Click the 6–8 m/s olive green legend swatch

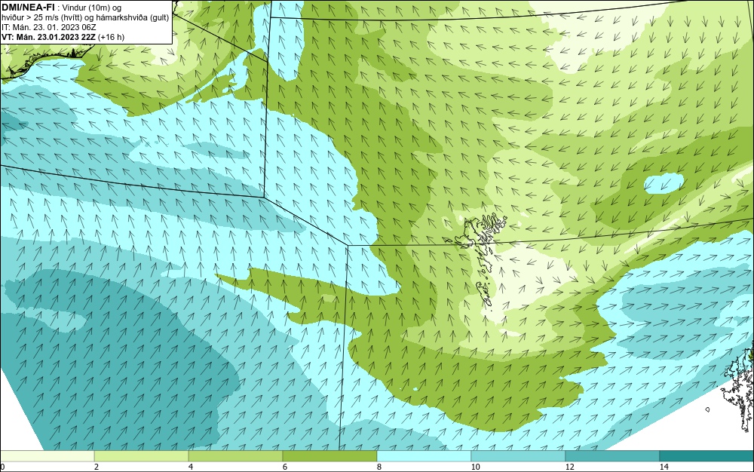pyautogui.click(x=330, y=456)
